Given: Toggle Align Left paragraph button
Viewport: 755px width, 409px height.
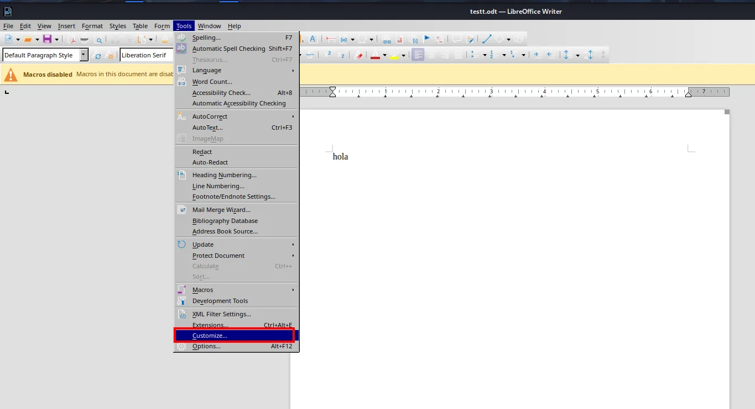Looking at the screenshot, I should point(418,55).
